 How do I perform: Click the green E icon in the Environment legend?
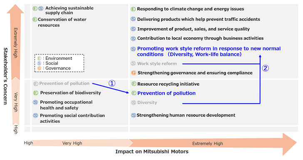tap(39, 58)
